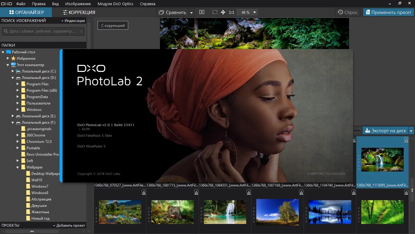Screen dimensions: 415x234
Task: Open the Правка menu
Action: click(39, 4)
